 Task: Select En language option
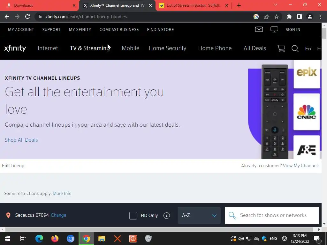point(308,48)
